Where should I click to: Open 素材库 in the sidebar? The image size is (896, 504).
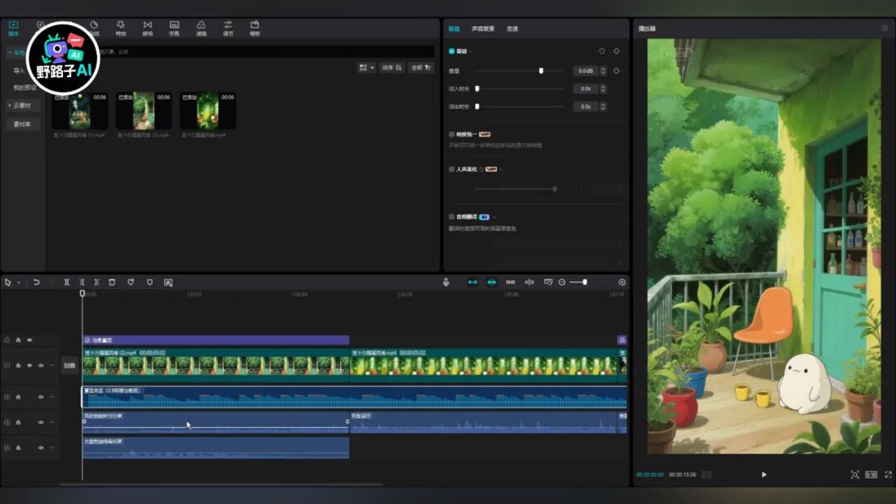(x=22, y=124)
